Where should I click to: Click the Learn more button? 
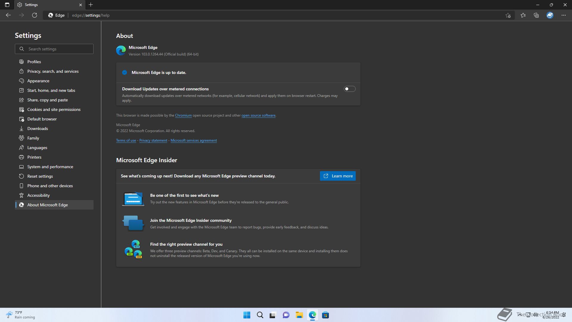tap(338, 176)
